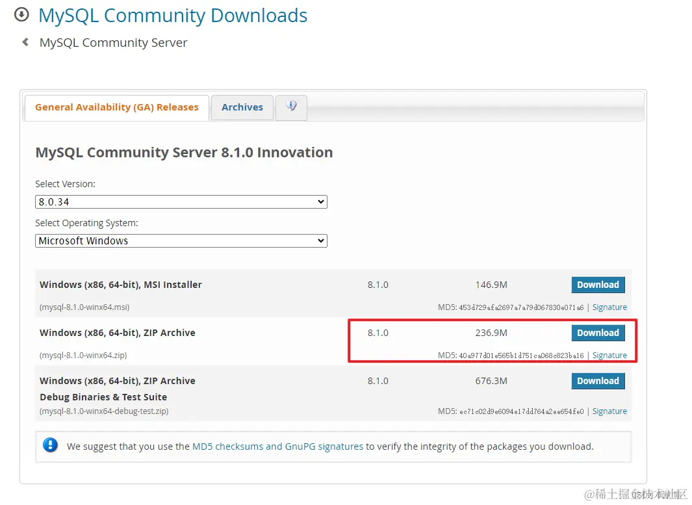Click the back arrow next to MySQL Community Server
Image resolution: width=692 pixels, height=505 pixels.
pos(25,42)
